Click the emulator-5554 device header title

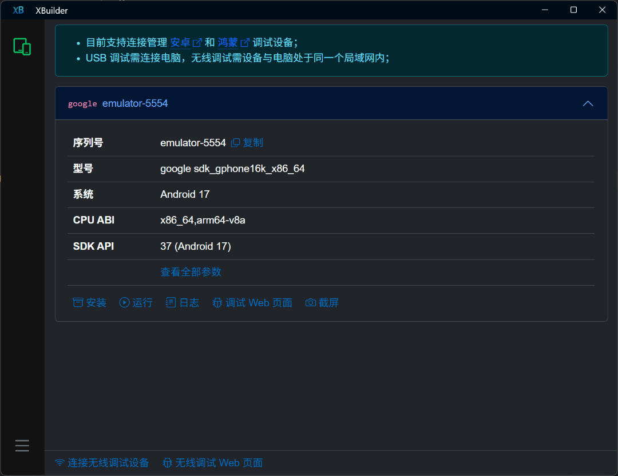click(135, 103)
